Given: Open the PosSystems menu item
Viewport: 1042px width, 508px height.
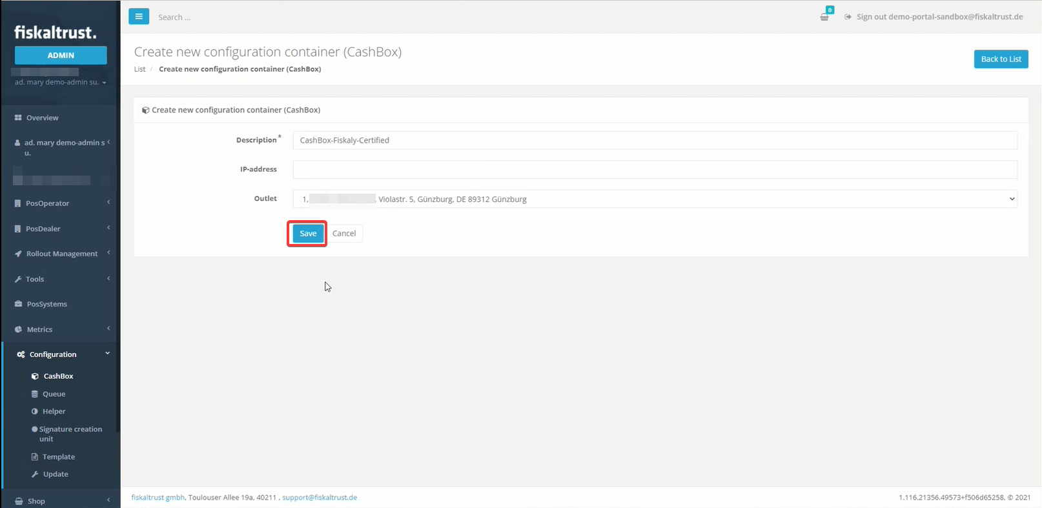Looking at the screenshot, I should point(46,304).
